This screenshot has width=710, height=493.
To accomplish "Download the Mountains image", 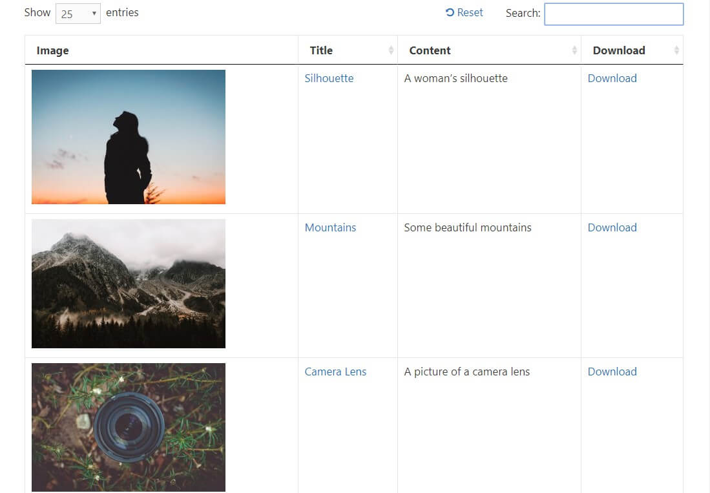I will (612, 227).
